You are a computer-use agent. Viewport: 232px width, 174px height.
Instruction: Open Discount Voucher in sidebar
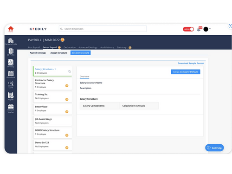11,108
